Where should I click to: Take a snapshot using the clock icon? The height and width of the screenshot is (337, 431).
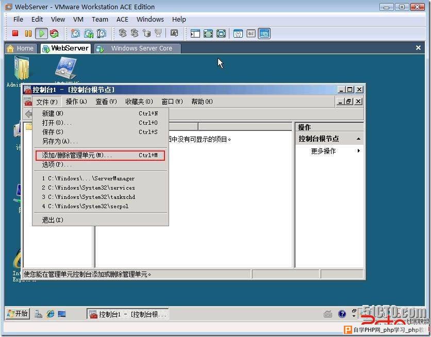tap(75, 33)
